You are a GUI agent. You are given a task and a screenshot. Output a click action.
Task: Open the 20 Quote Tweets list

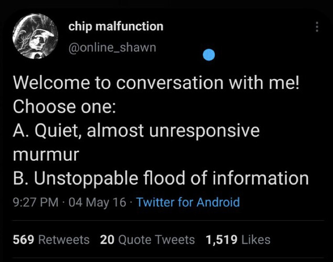click(147, 240)
